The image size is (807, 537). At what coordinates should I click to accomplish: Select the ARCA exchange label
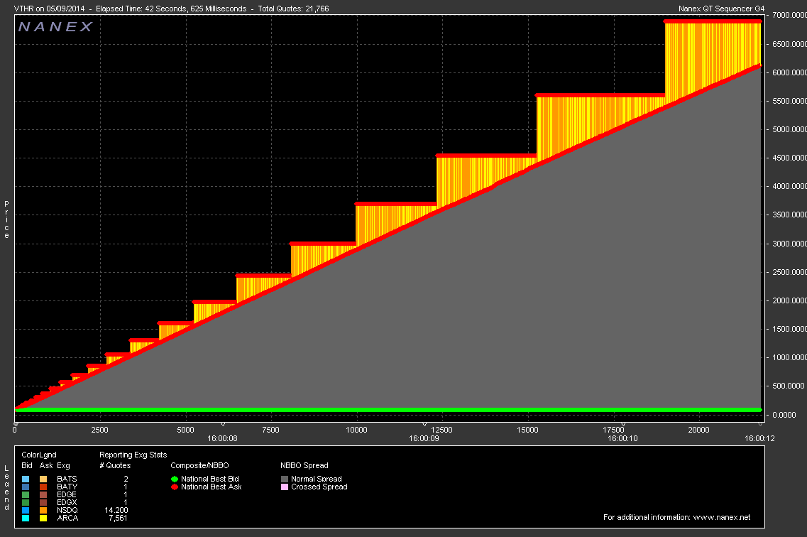coord(67,518)
